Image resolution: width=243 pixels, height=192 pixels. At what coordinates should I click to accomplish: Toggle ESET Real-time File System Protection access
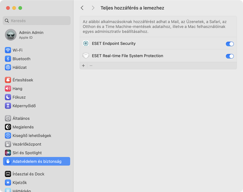point(230,56)
